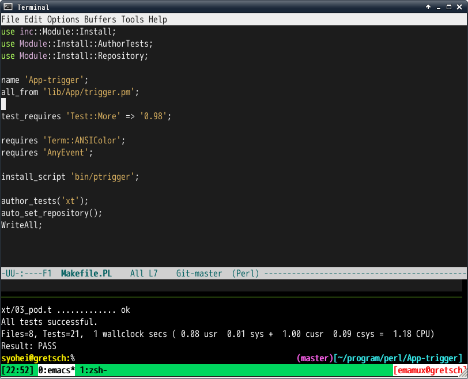This screenshot has height=379, width=468.
Task: Click the Module::Install::Repository line
Action: click(x=74, y=56)
